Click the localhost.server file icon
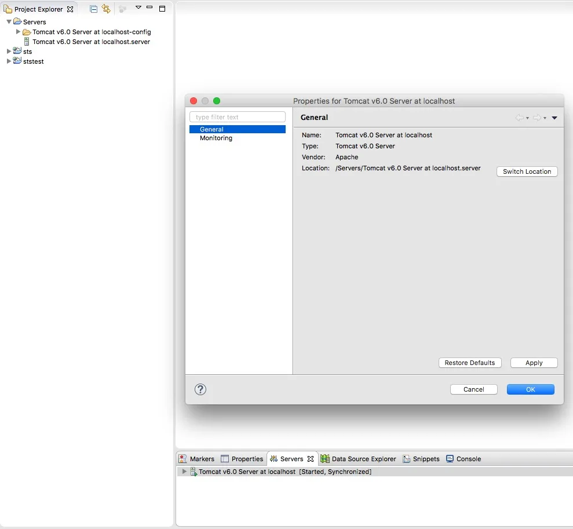The height and width of the screenshot is (529, 573). pyautogui.click(x=26, y=42)
